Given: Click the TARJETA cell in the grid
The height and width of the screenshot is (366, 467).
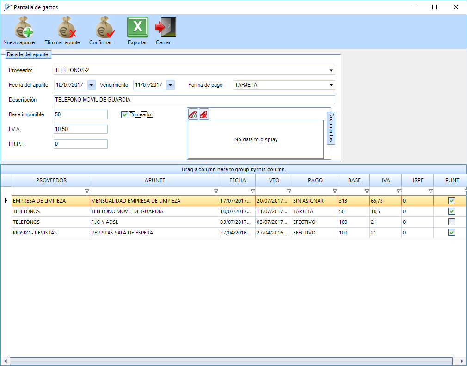Looking at the screenshot, I should coord(315,211).
